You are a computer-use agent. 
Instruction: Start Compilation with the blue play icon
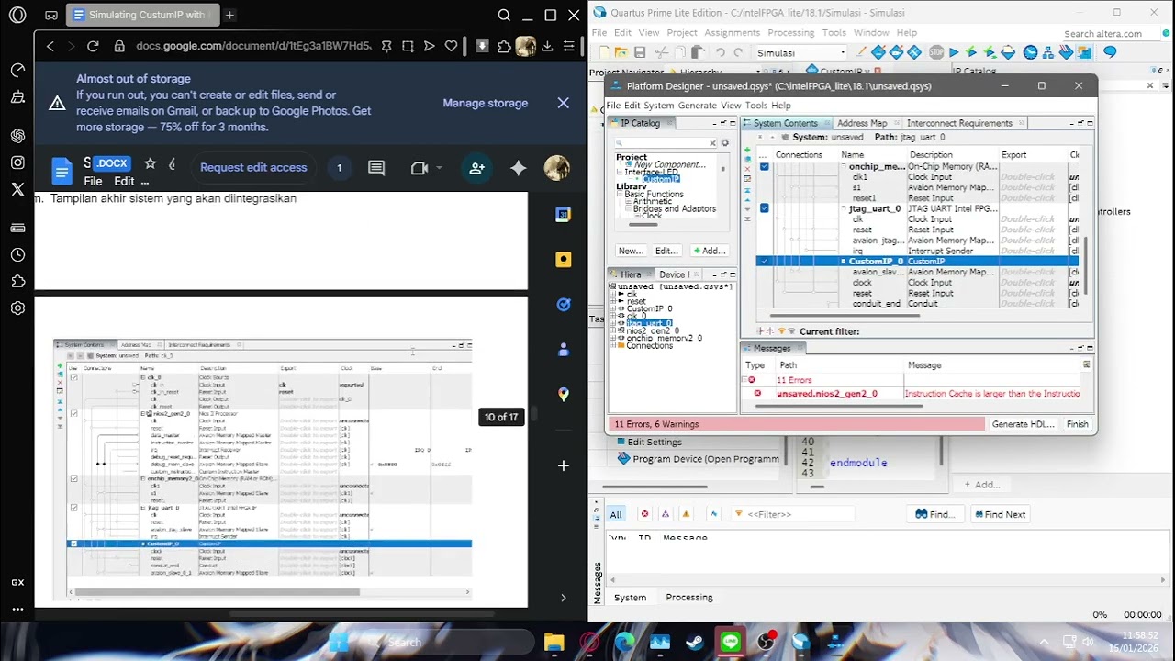coord(954,52)
